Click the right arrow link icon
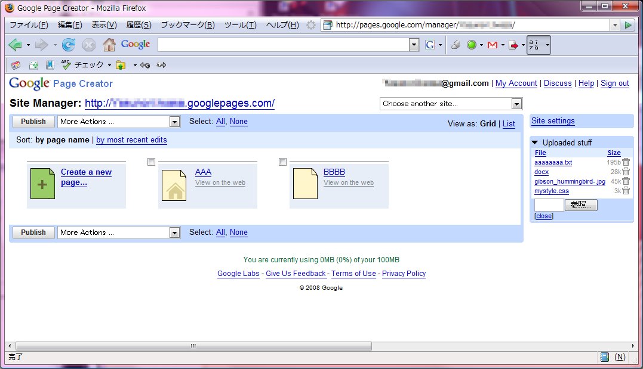The image size is (643, 369). pos(161,65)
